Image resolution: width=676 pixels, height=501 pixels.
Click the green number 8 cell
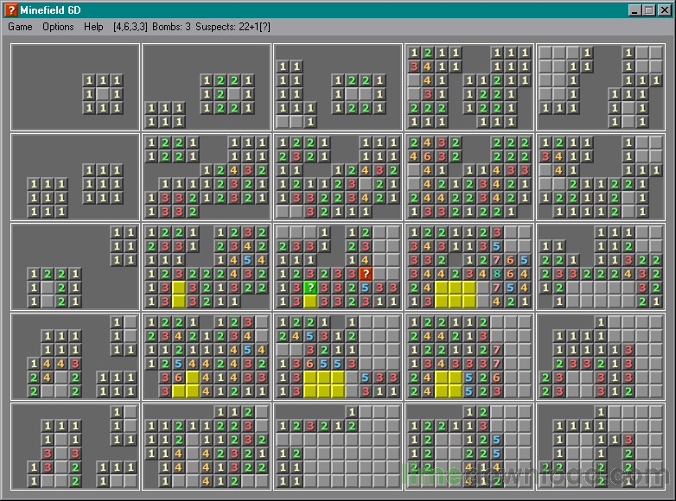497,274
